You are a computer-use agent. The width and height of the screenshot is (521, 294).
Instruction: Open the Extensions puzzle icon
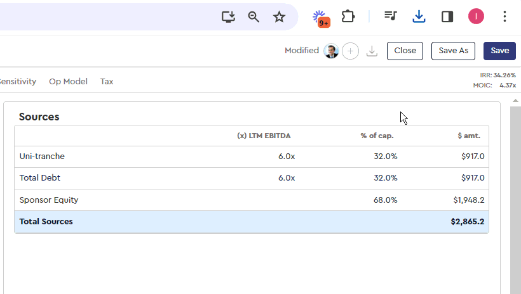coord(348,16)
